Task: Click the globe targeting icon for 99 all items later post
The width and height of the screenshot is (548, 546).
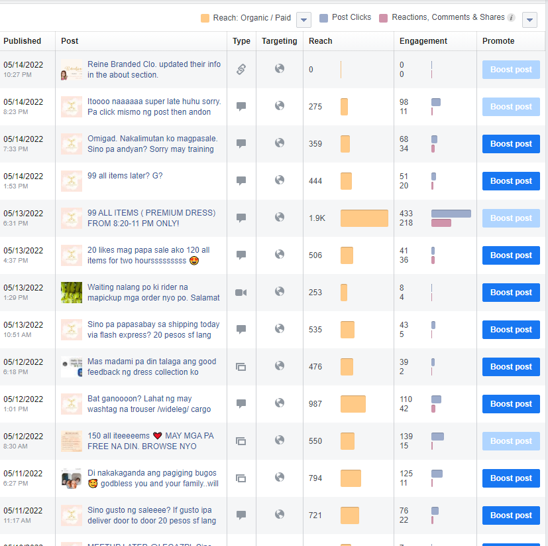Action: tap(280, 180)
